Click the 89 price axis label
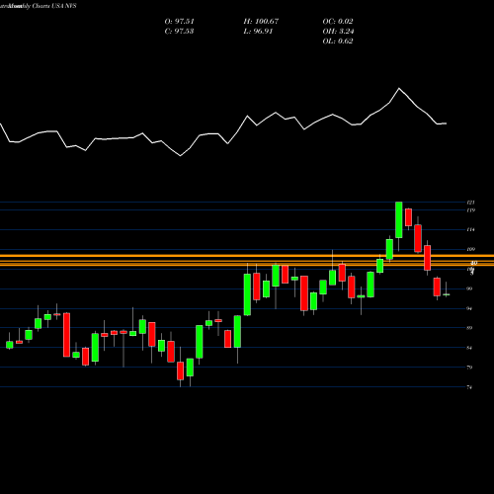The width and height of the screenshot is (494, 494). [470, 328]
